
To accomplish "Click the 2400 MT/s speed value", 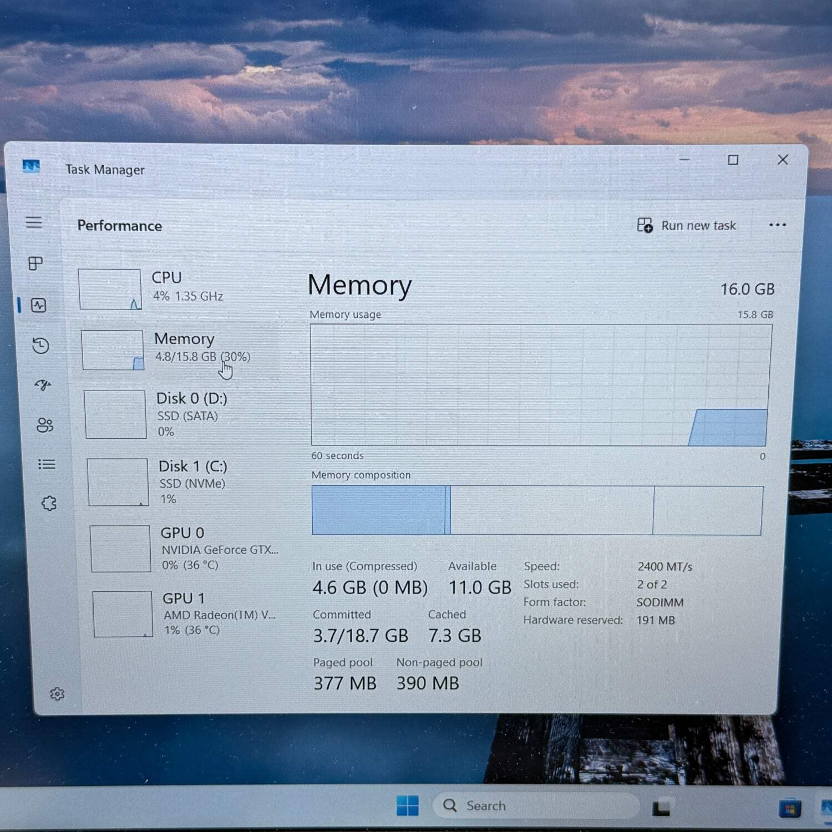I will click(664, 567).
